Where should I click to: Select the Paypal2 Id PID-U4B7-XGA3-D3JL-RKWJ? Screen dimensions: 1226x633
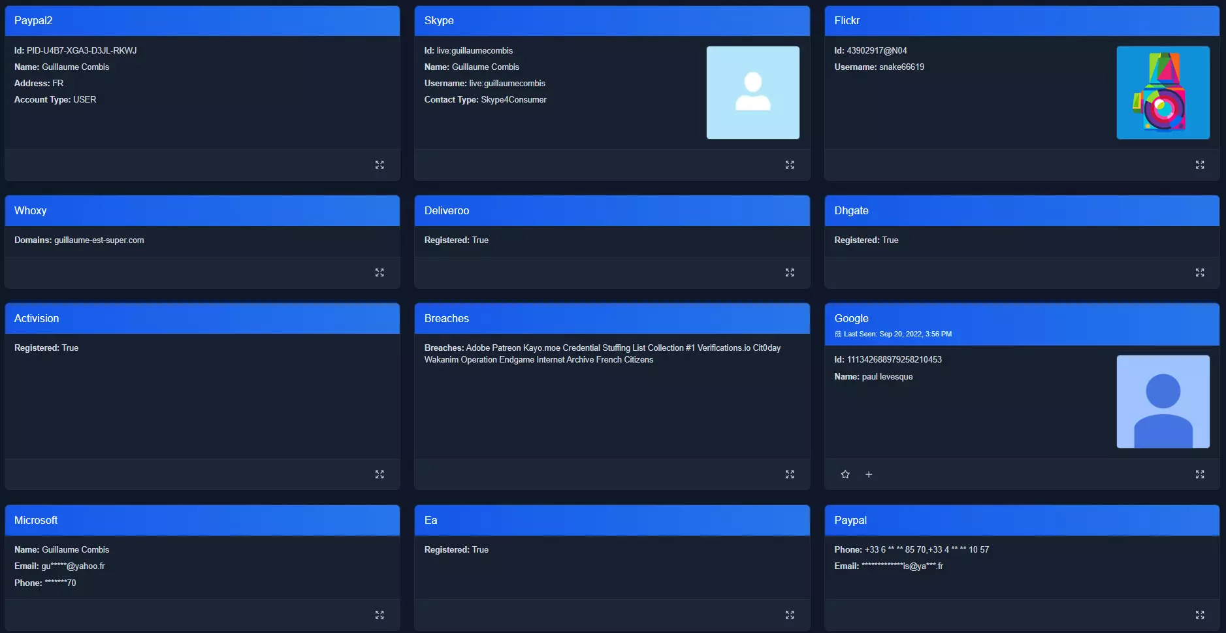click(x=75, y=50)
